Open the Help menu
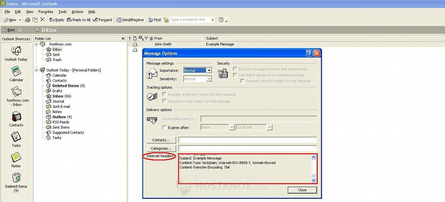Screen dimensions: 445x202 (x=92, y=12)
